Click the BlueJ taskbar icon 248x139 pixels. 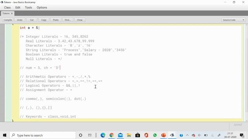[x=172, y=135]
